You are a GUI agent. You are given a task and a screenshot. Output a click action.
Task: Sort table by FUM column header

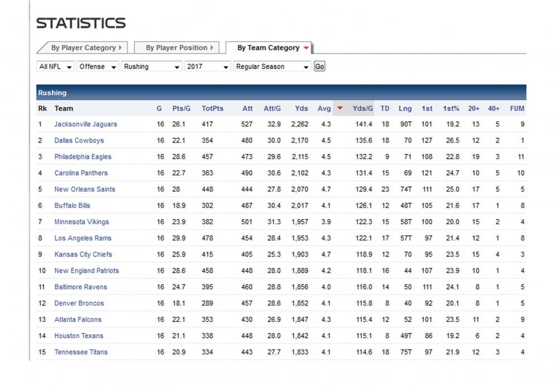(517, 109)
